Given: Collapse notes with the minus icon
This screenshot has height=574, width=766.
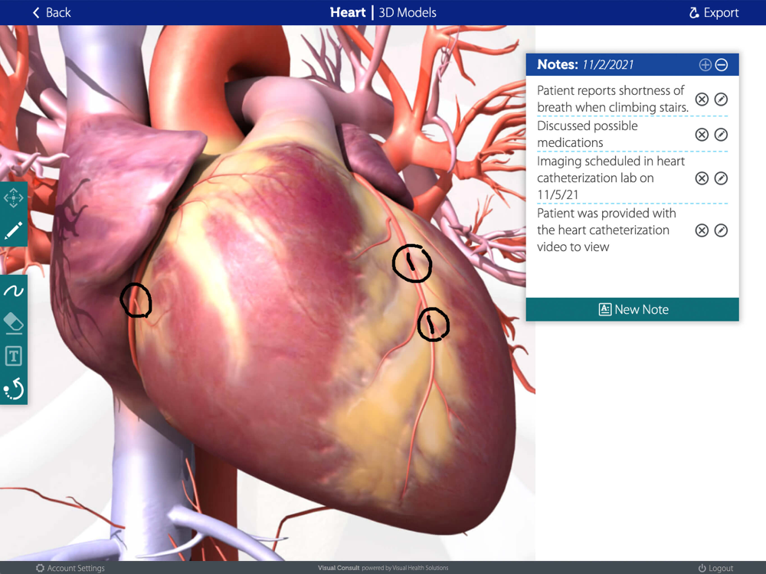Looking at the screenshot, I should tap(722, 65).
